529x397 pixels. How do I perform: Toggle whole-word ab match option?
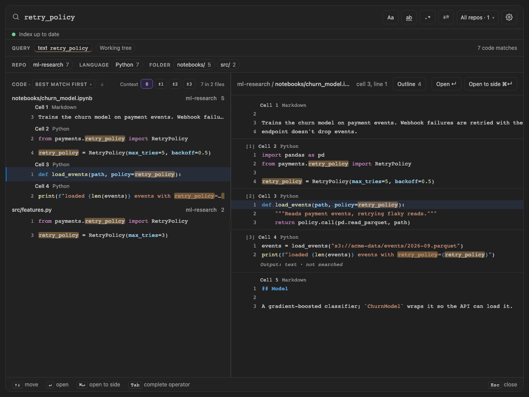click(409, 17)
